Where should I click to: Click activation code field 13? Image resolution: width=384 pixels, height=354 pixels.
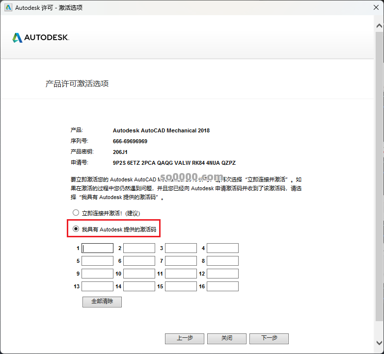click(x=97, y=286)
